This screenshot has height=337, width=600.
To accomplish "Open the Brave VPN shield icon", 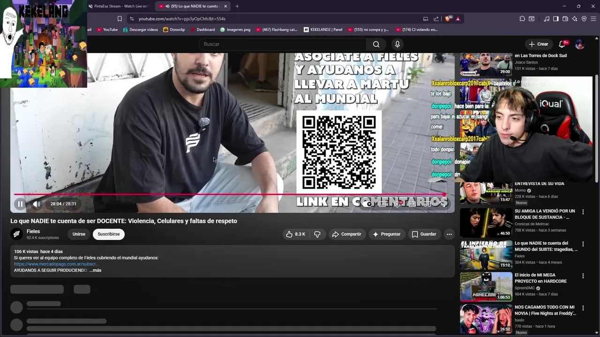I will pyautogui.click(x=584, y=19).
